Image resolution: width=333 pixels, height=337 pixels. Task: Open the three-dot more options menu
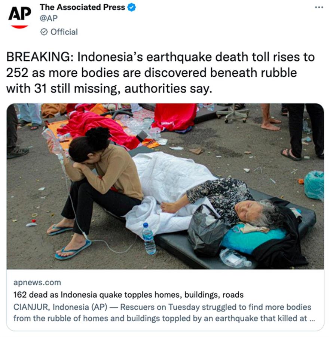point(319,7)
